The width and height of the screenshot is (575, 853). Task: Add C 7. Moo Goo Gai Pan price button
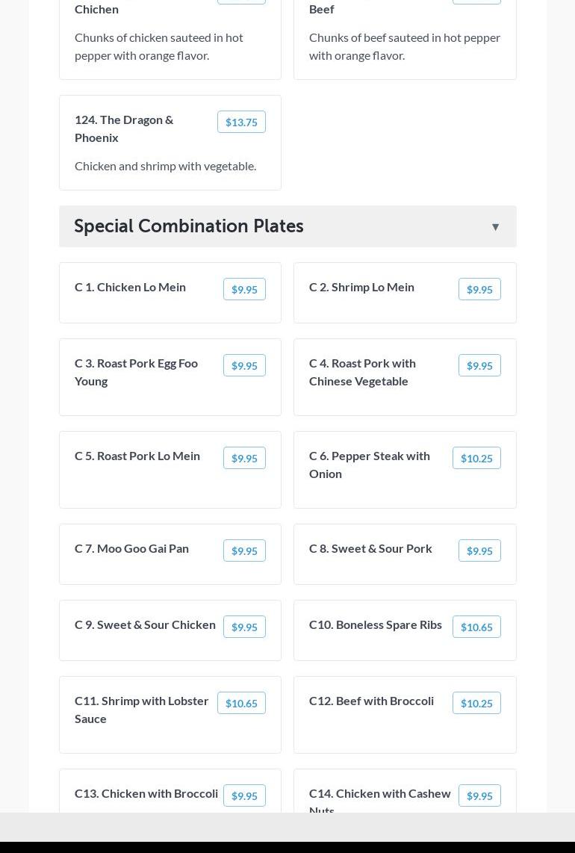click(244, 551)
